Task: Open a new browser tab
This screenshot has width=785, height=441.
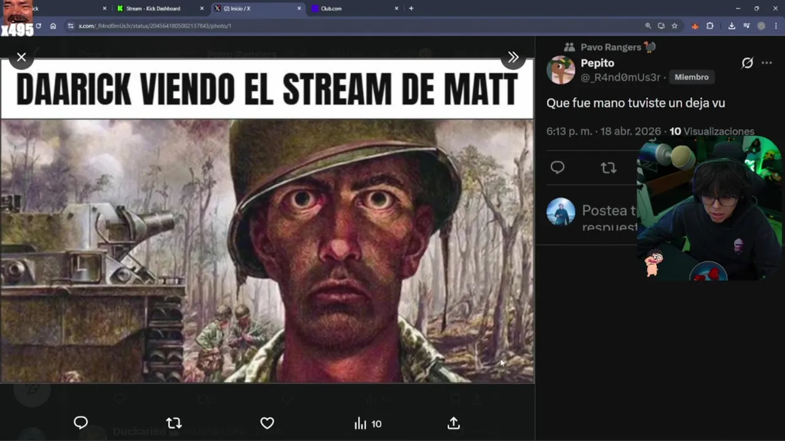Action: 411,9
